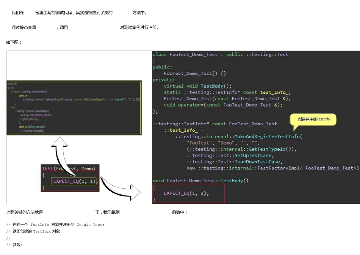Click the 如下图 caption text
Viewport: 360px width, 255px height.
pos(14,42)
